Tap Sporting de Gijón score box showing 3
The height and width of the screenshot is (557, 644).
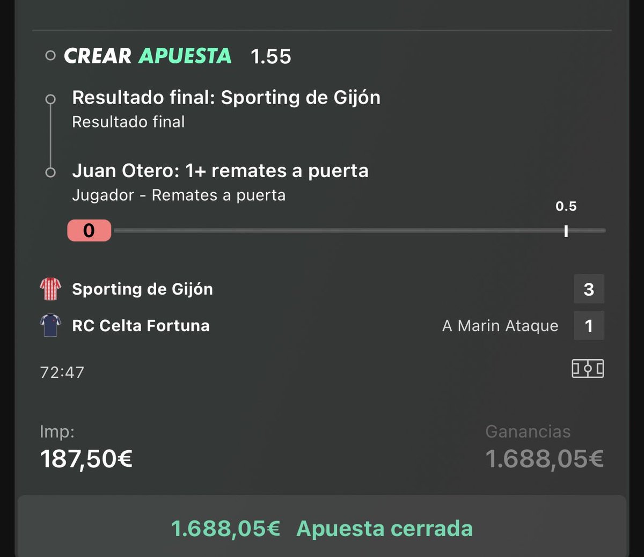589,289
